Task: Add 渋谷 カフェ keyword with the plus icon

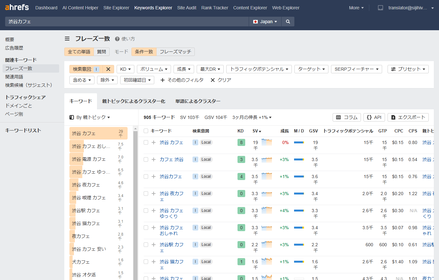Action: click(153, 142)
